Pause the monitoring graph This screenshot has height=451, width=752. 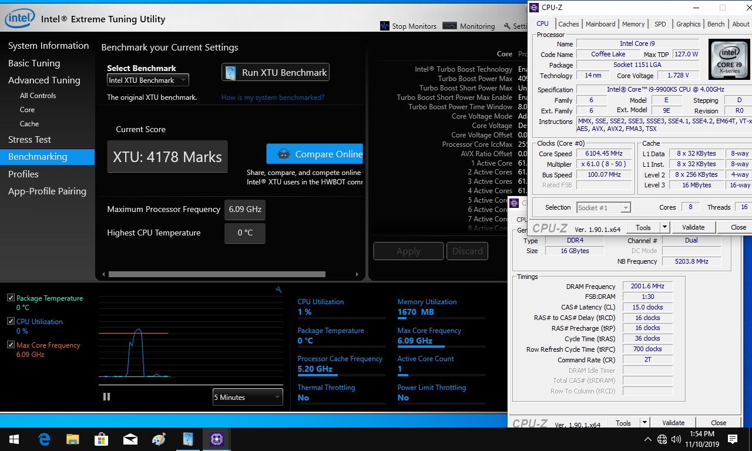click(x=106, y=397)
